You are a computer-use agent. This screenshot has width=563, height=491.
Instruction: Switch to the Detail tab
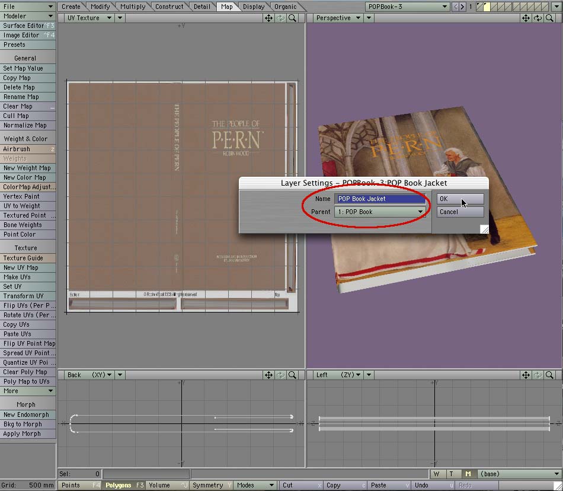[x=201, y=7]
